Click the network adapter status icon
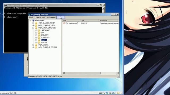Viewport: 170px width, 95px height. coord(107,93)
